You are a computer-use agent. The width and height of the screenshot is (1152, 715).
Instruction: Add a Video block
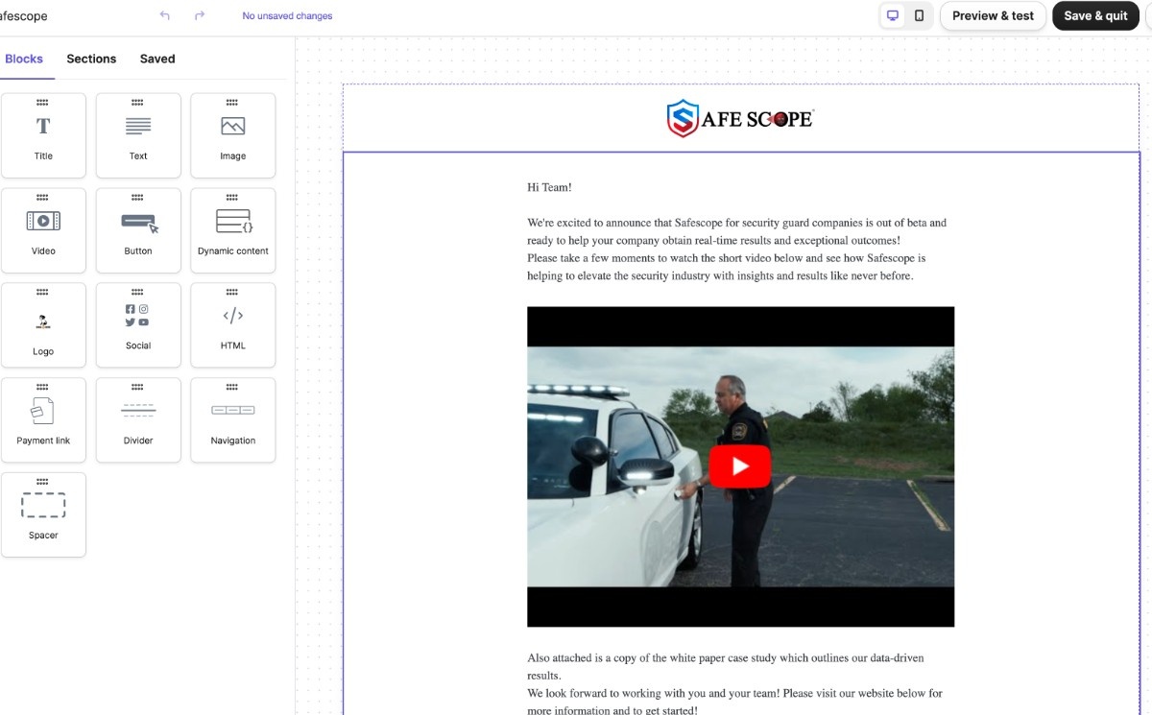click(43, 230)
